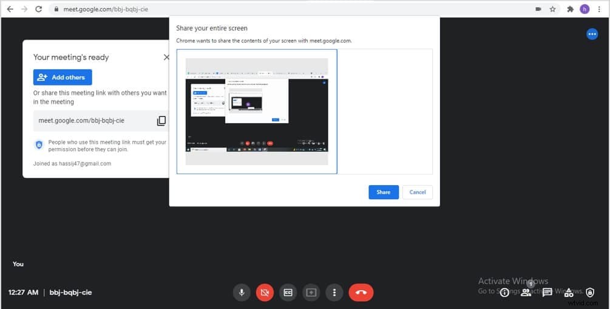Bookmark this page with the star icon
Image resolution: width=610 pixels, height=309 pixels.
[x=552, y=9]
